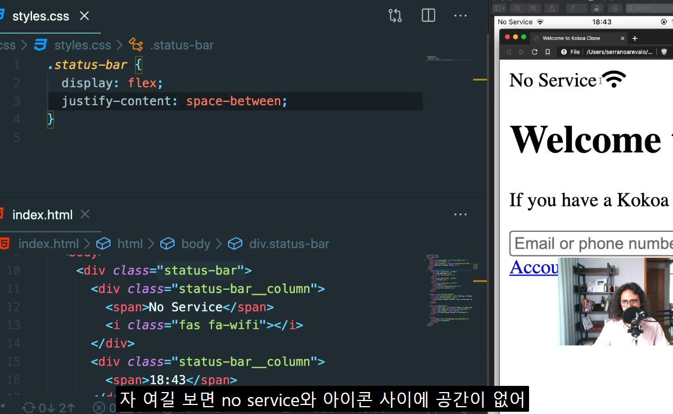Click 'fas fa-wifi' class value on line 13

[x=219, y=325]
